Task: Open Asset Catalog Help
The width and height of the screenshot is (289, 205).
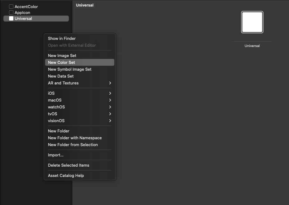Action: (x=80, y=175)
